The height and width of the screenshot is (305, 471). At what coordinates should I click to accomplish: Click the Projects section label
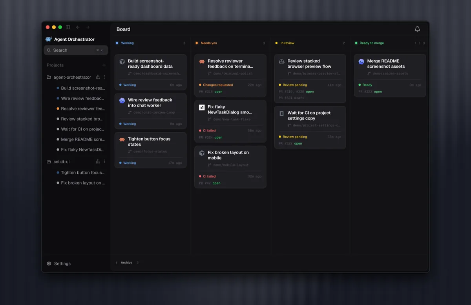click(55, 65)
